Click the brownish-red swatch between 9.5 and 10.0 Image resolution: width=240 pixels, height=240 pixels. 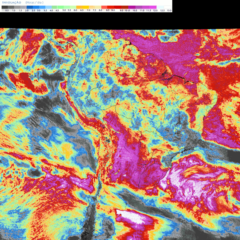click(x=125, y=7)
